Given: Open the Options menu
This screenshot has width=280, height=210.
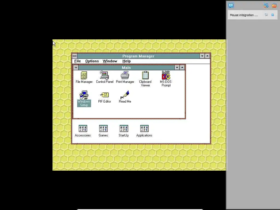Looking at the screenshot, I should [92, 61].
